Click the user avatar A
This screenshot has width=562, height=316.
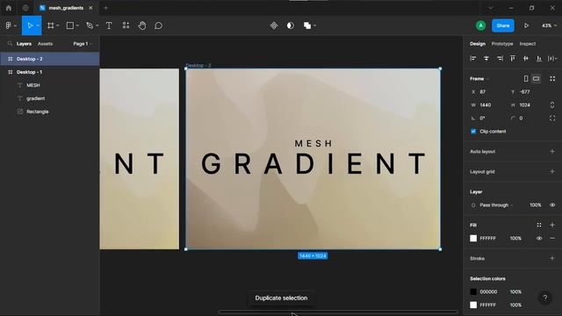480,25
